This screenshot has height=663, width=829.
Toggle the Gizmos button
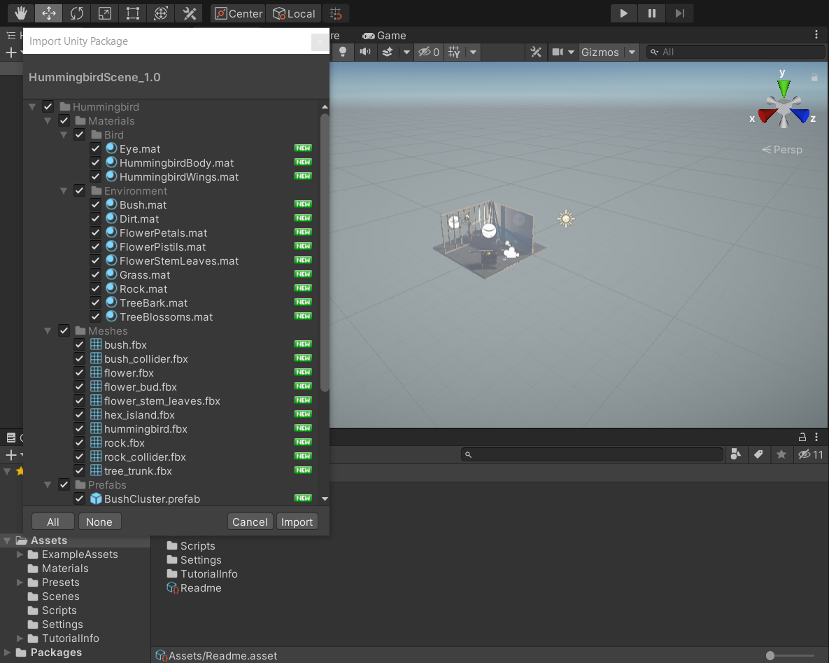point(600,52)
